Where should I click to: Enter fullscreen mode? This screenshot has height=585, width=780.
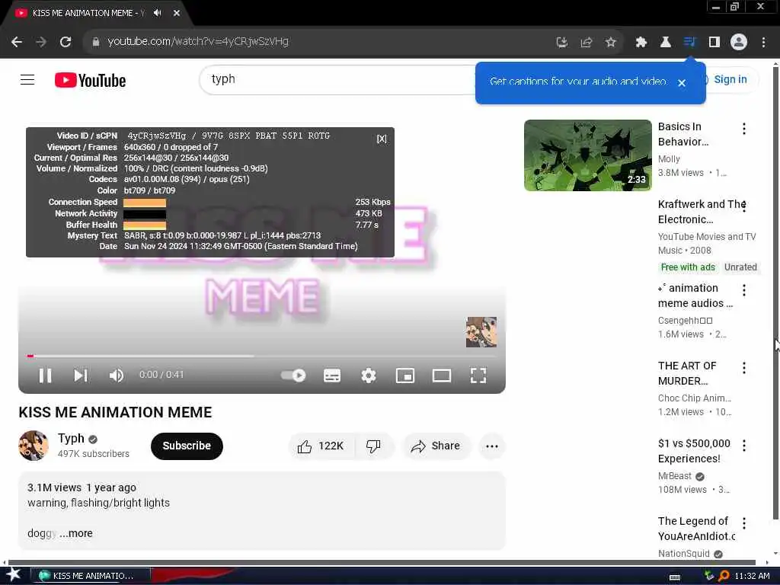478,376
